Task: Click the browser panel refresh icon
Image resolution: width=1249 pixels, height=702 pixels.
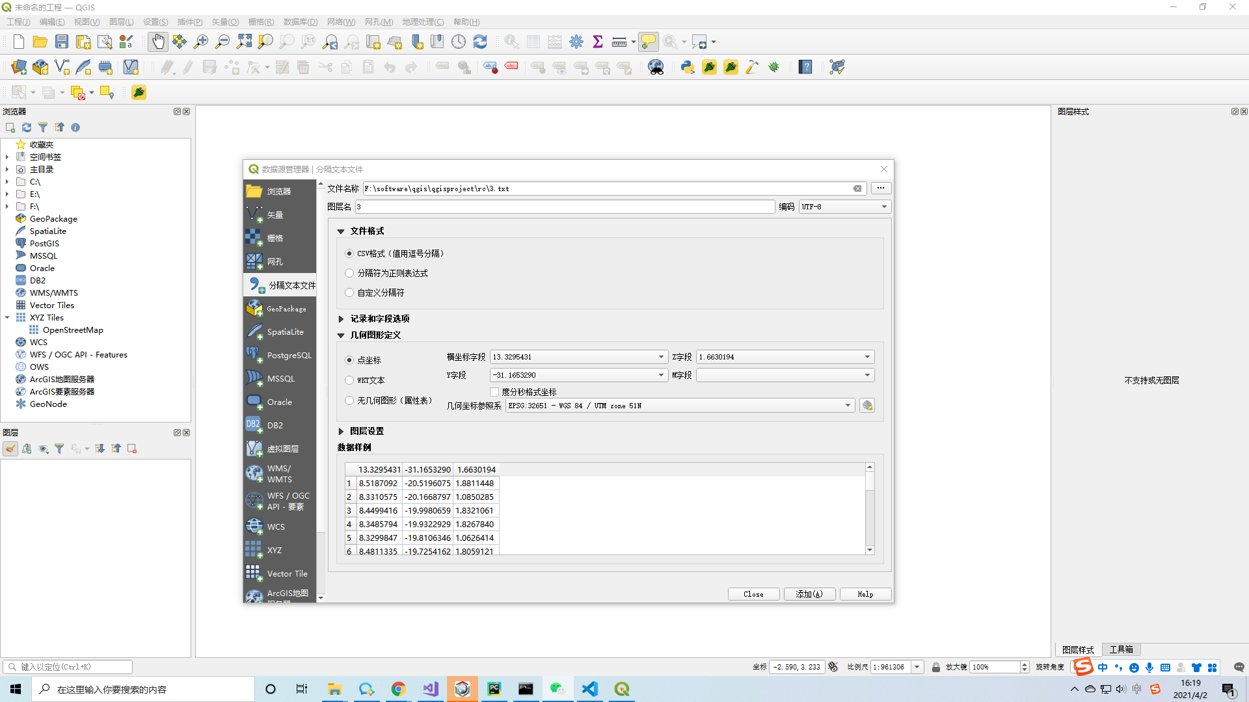Action: [x=27, y=127]
